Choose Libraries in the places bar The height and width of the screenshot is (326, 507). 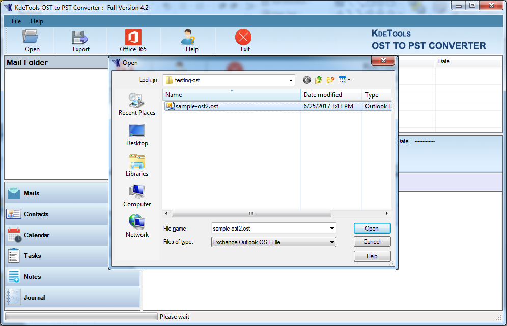coord(137,166)
